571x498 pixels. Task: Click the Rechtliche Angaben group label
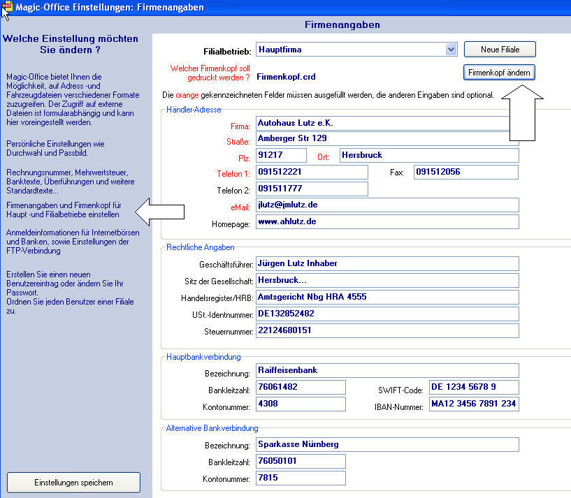coord(201,247)
